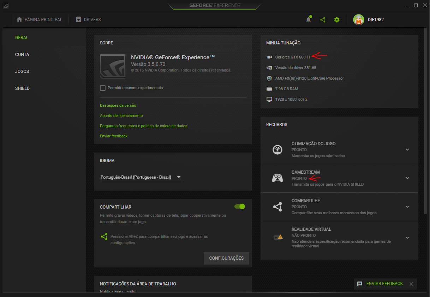This screenshot has width=430, height=297.
Task: Expand the Compartilhe section chevron
Action: coord(407,207)
